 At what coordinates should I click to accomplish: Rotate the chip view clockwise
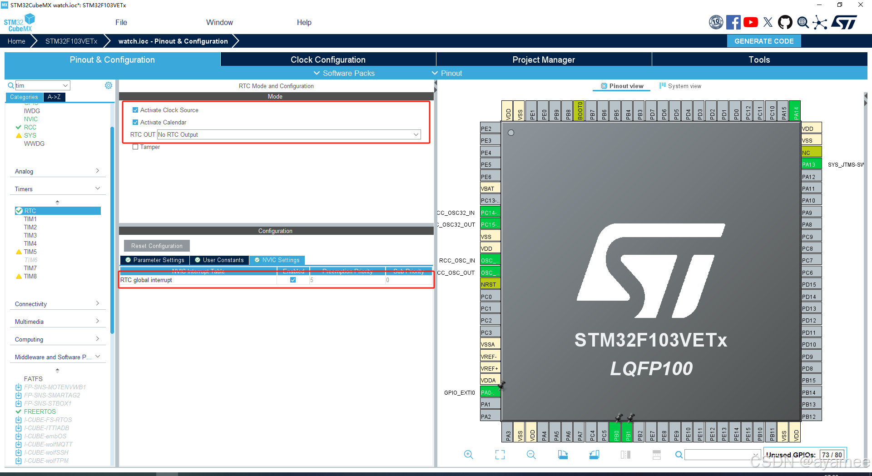pyautogui.click(x=563, y=455)
